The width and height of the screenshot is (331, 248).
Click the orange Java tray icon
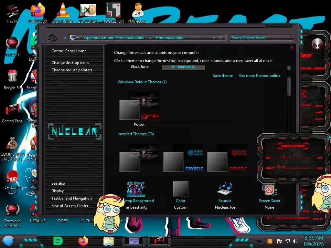[270, 241]
